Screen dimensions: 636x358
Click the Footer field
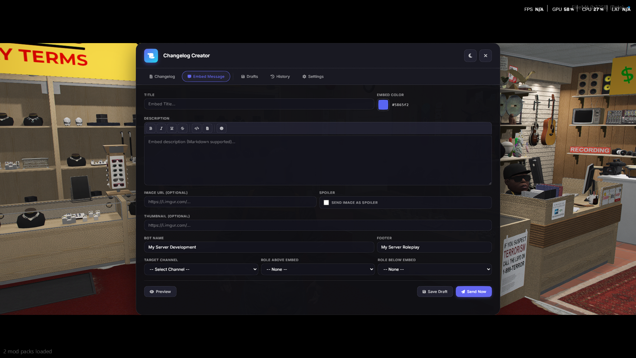click(x=434, y=247)
